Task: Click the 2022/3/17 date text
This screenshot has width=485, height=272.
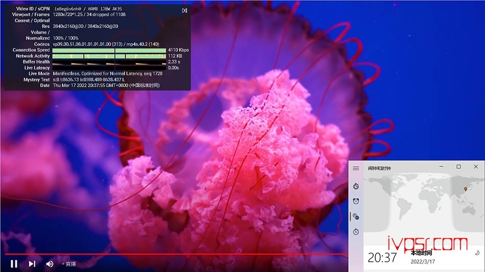Action: [423, 261]
